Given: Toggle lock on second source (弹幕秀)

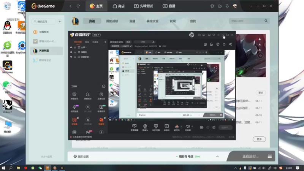Looking at the screenshot, I should pyautogui.click(x=75, y=52).
